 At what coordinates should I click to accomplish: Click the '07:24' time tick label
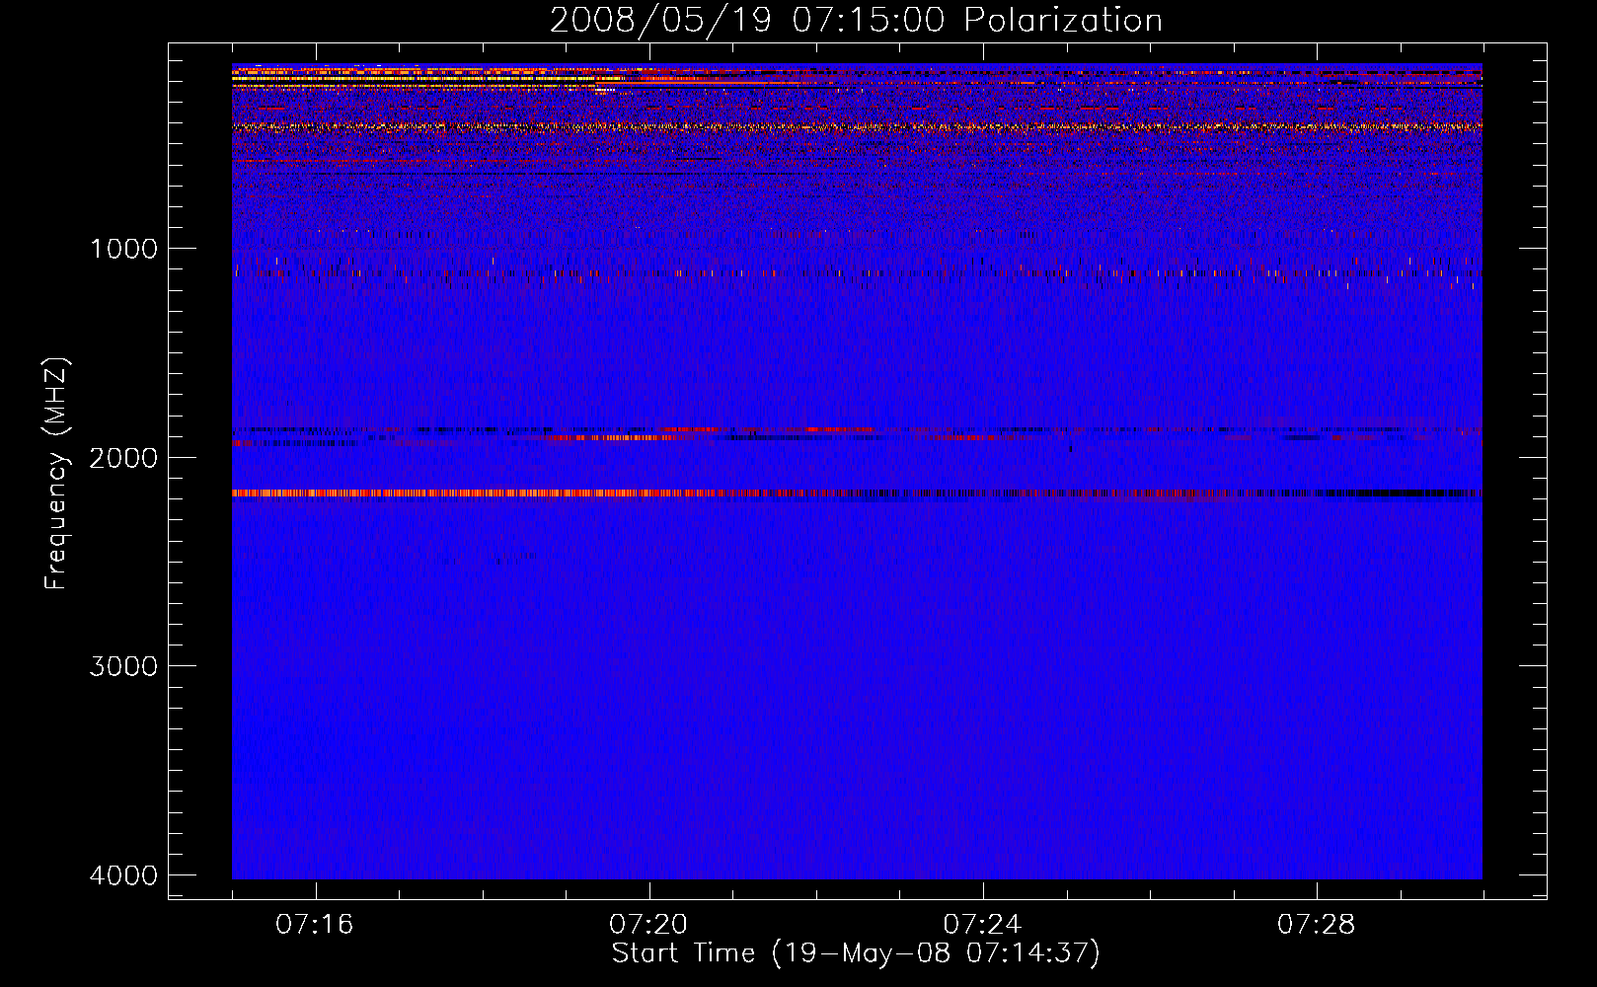[x=983, y=925]
